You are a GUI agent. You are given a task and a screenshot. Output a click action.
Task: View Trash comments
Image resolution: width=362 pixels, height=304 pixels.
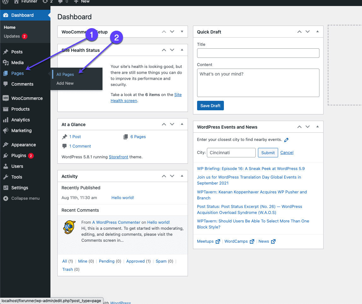click(67, 270)
